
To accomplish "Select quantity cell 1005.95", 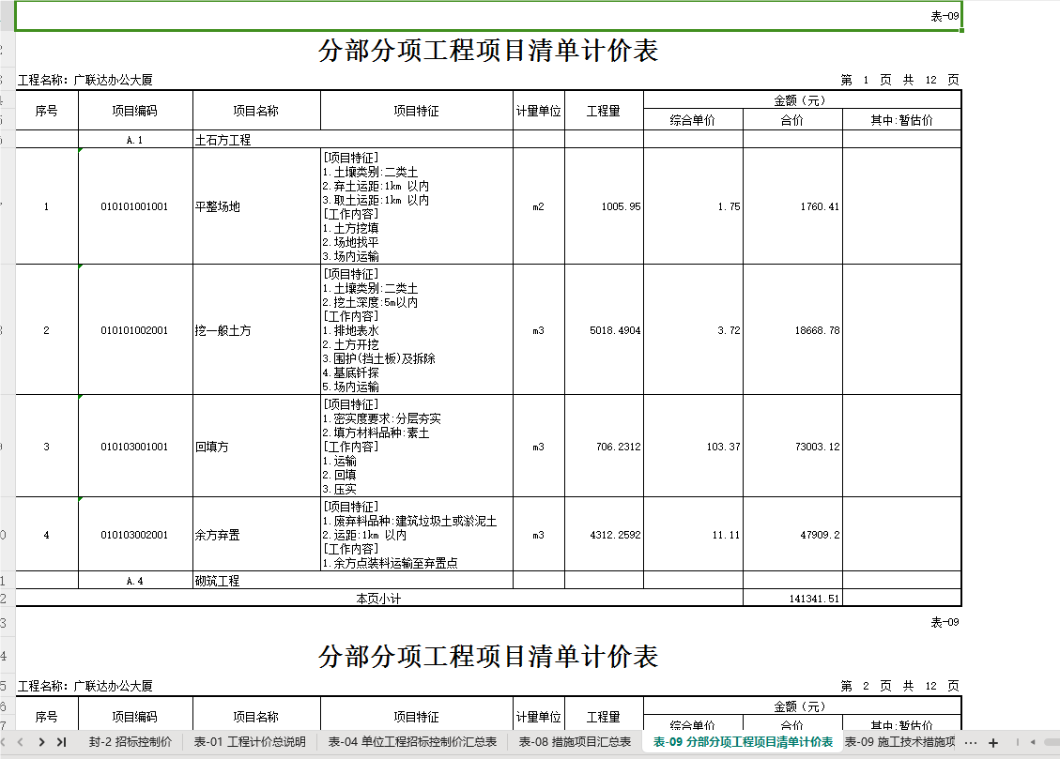I will (x=605, y=206).
